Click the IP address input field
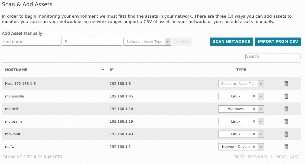 pyautogui.click(x=92, y=42)
